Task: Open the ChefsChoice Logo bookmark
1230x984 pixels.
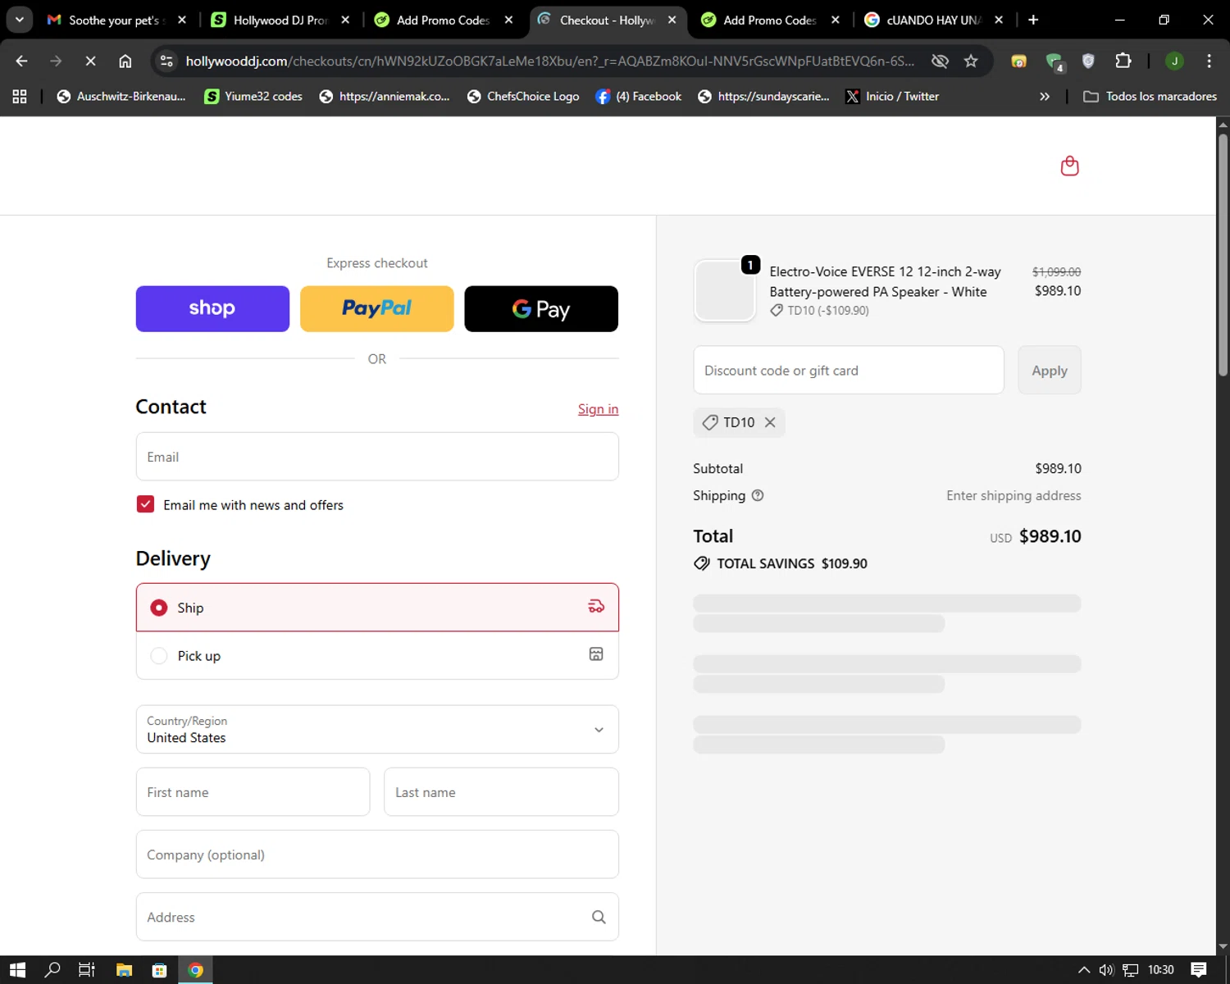Action: click(x=523, y=97)
